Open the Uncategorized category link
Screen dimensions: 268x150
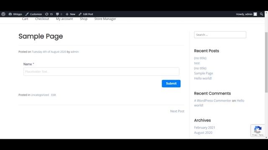40,95
